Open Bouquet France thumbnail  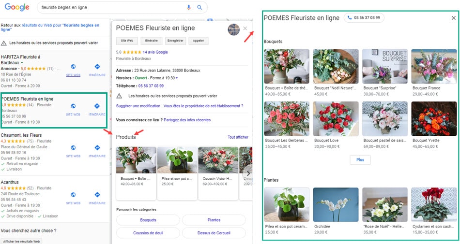coord(434,66)
